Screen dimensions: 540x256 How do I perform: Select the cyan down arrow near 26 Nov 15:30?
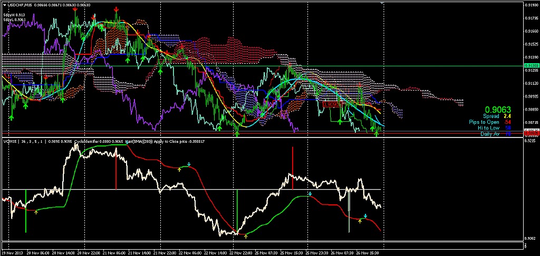[365, 216]
